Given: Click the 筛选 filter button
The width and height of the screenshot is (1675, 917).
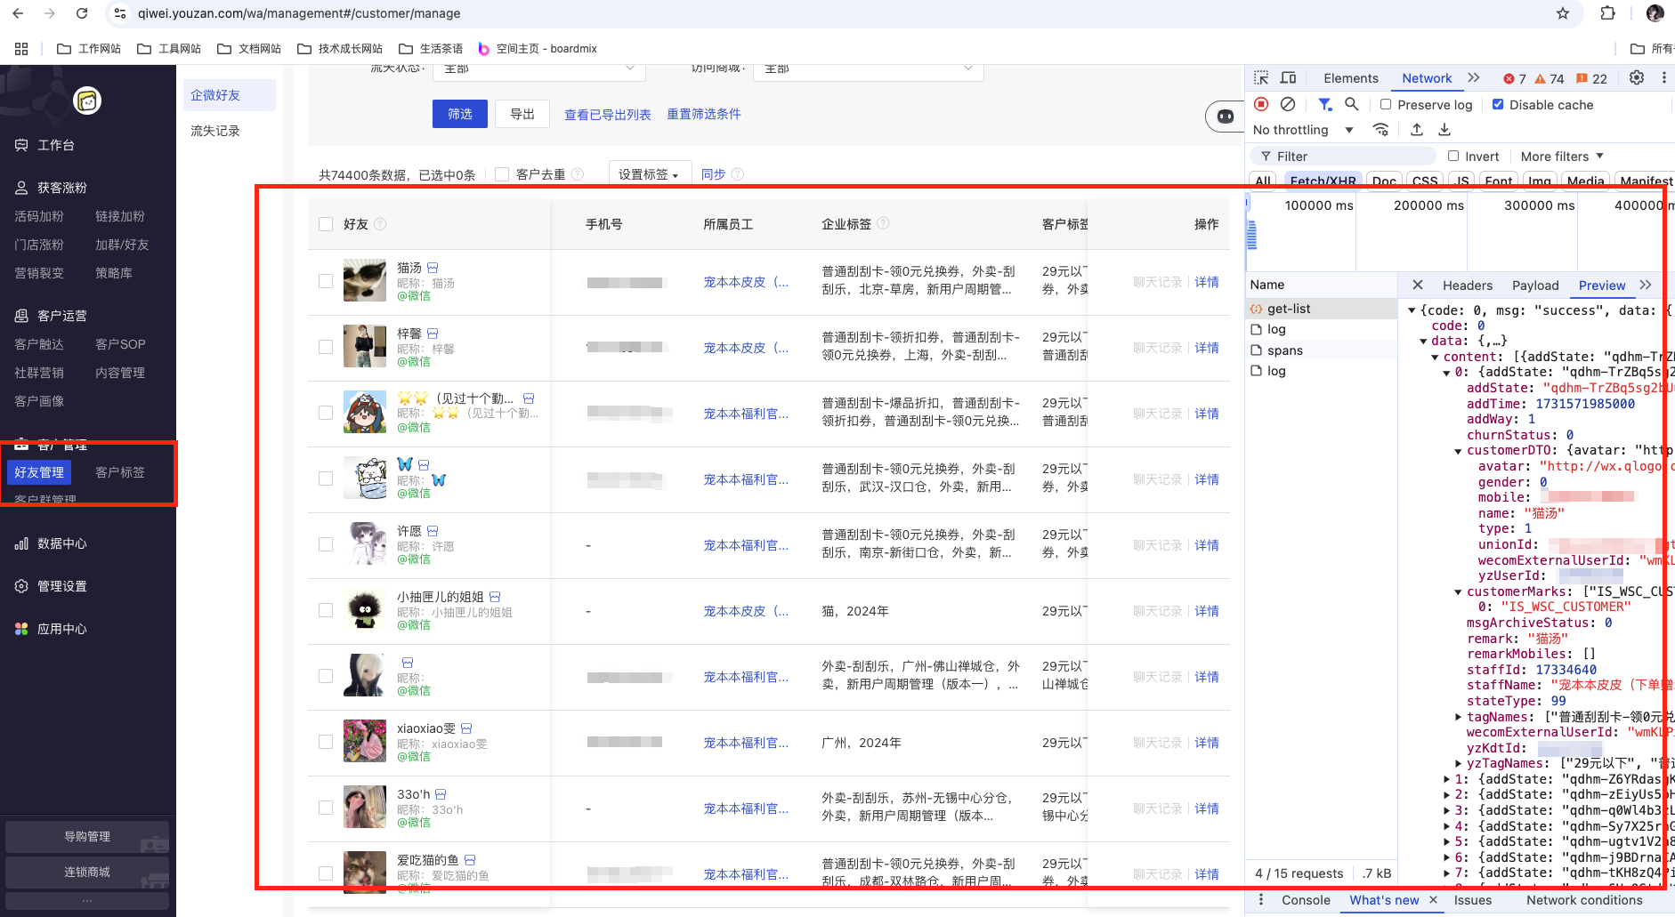Looking at the screenshot, I should pos(460,114).
